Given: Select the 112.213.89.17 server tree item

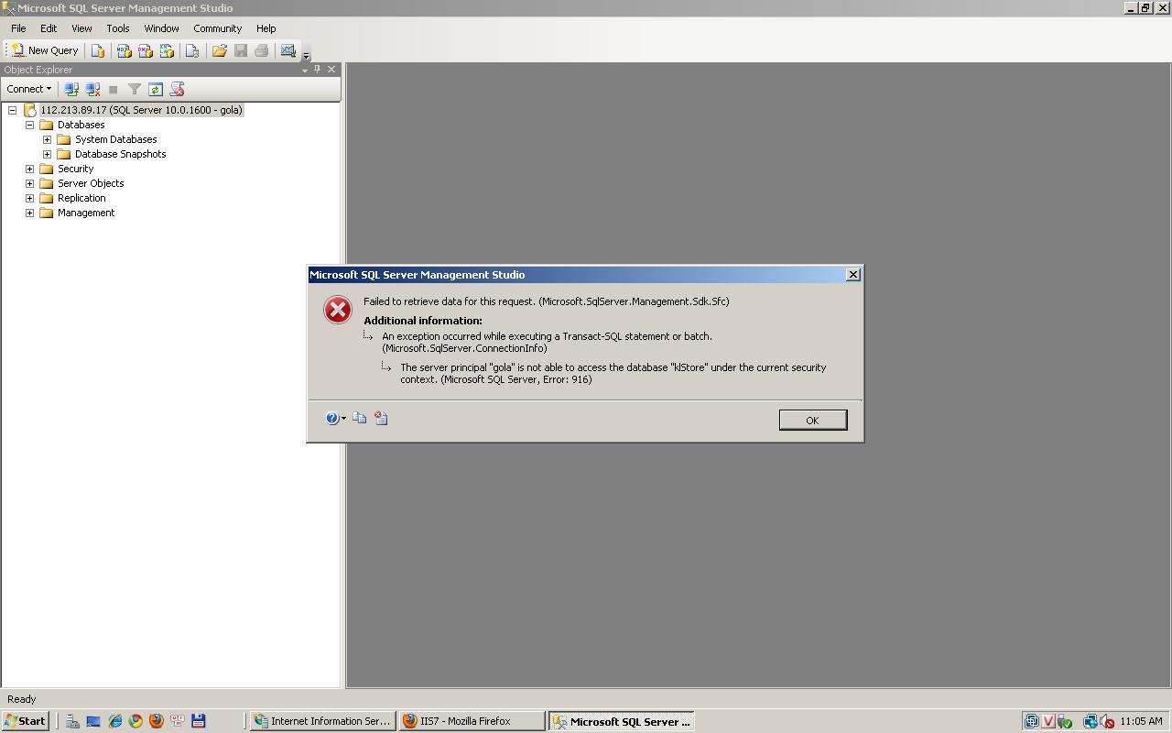Looking at the screenshot, I should click(x=141, y=110).
